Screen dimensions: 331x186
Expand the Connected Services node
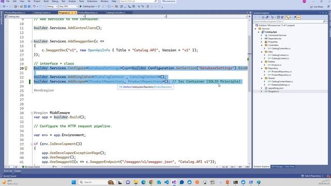click(x=262, y=36)
